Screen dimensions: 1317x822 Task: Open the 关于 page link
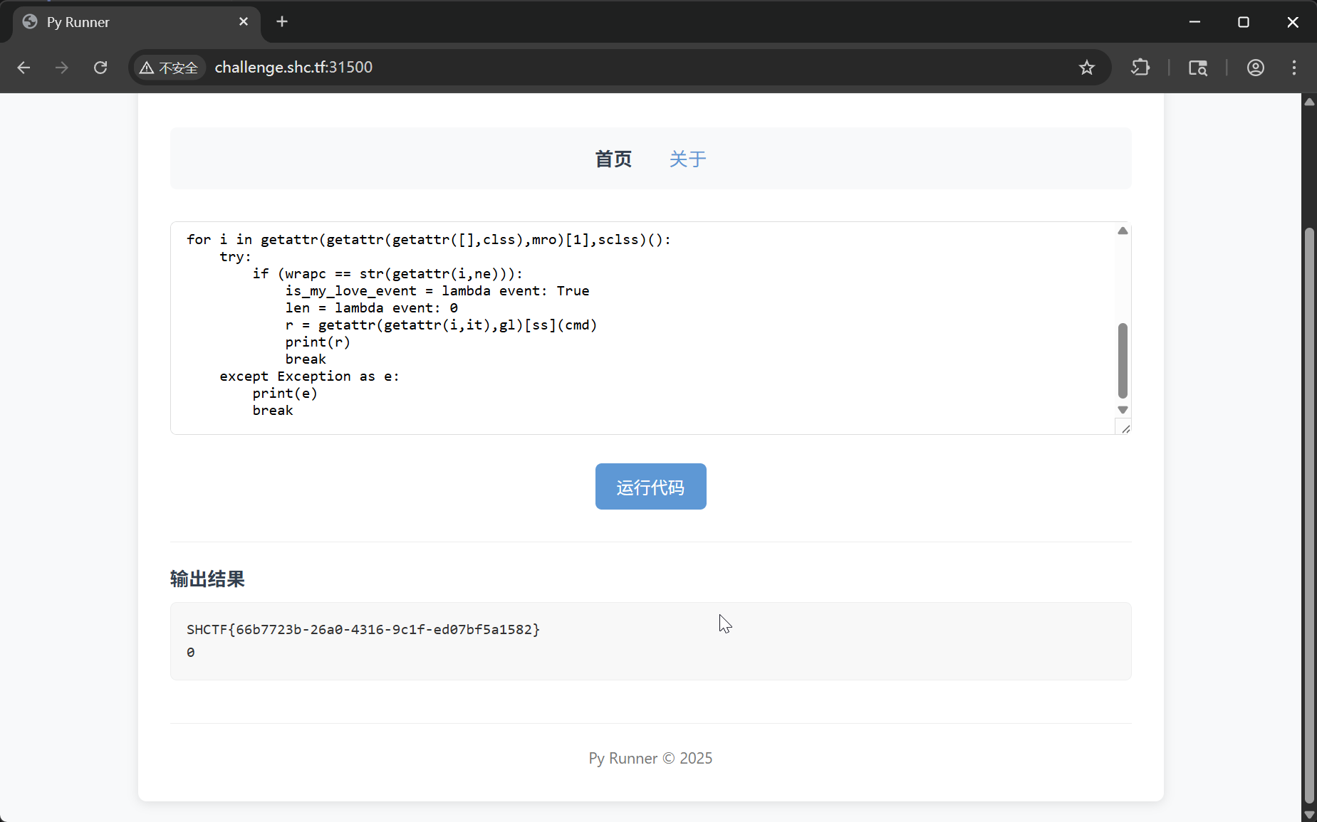(687, 159)
